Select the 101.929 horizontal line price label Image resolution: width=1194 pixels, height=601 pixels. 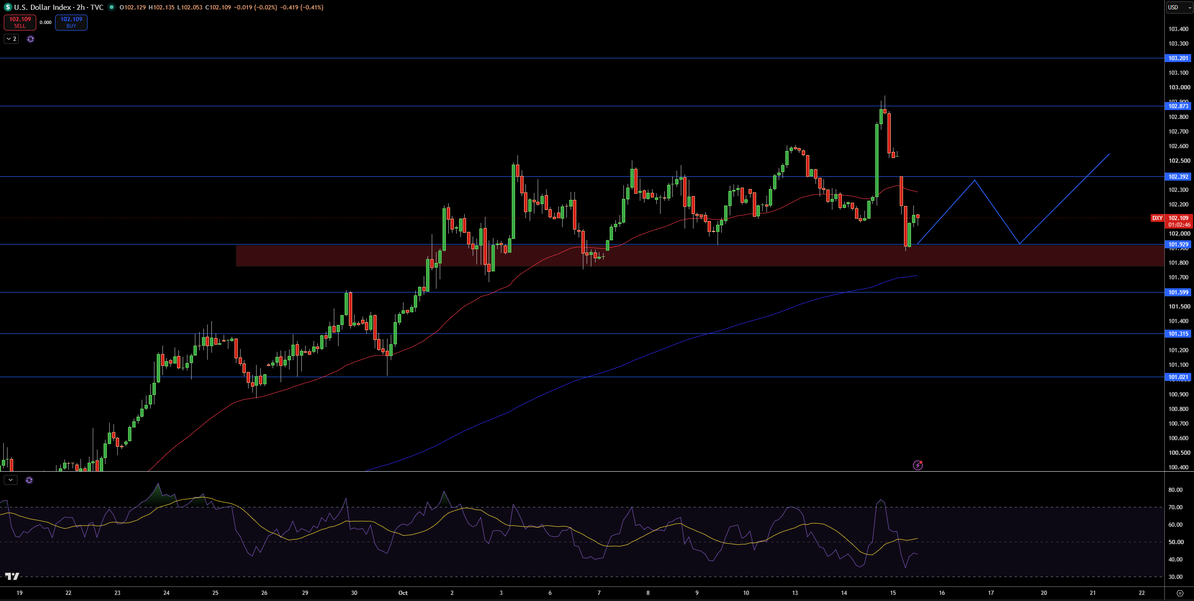(1178, 245)
